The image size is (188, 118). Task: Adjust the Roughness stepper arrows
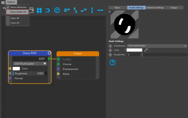click(x=141, y=55)
